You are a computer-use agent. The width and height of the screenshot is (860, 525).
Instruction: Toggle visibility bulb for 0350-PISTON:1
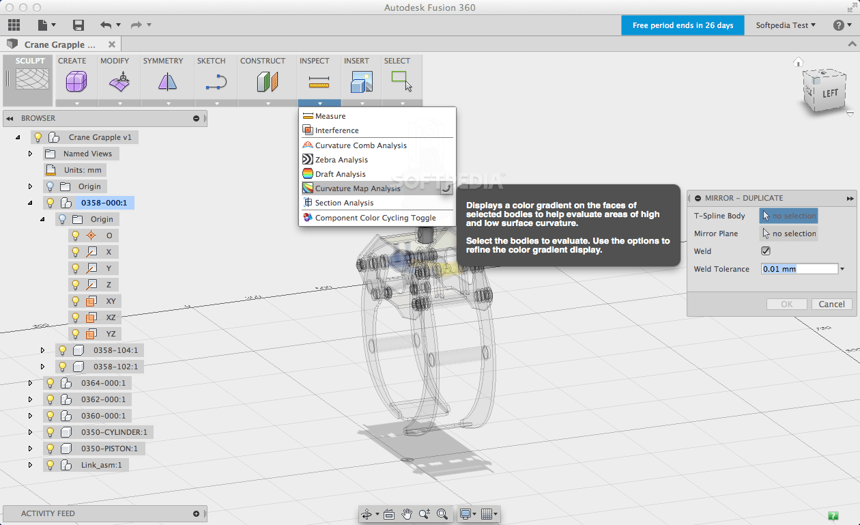(x=51, y=449)
